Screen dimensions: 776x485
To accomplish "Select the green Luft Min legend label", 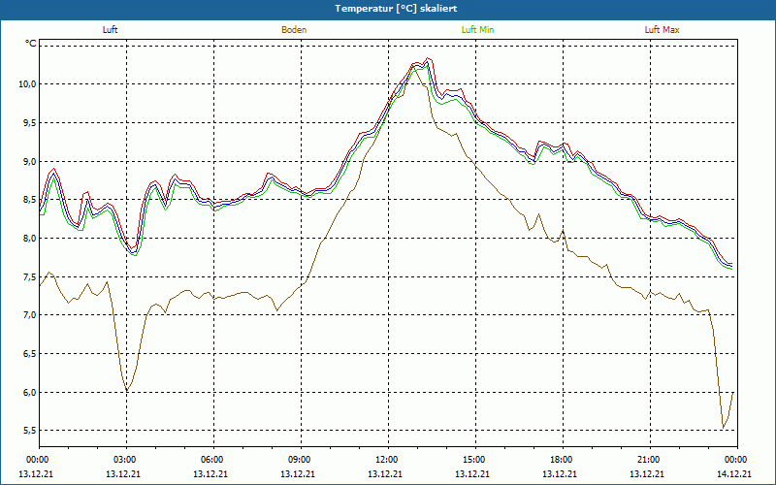I will [477, 30].
